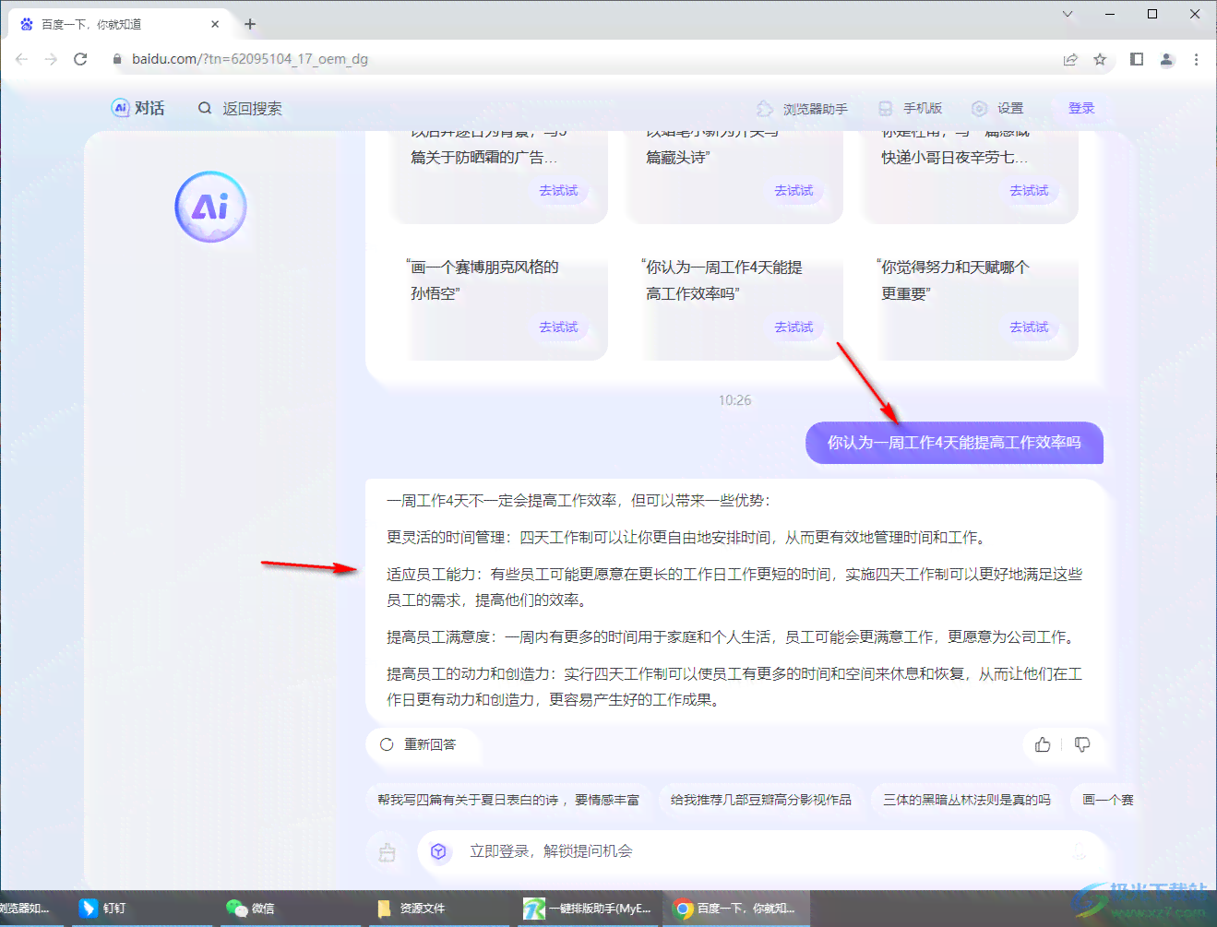Try the 一周工作4天 prompt 去试试
Viewport: 1217px width, 927px height.
pos(793,327)
